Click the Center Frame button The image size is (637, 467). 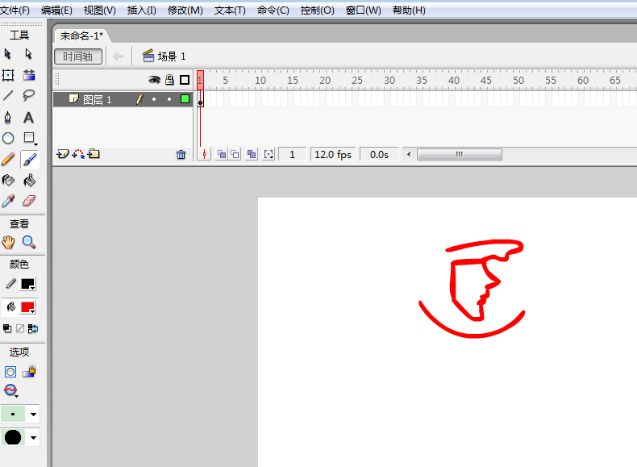pos(204,154)
